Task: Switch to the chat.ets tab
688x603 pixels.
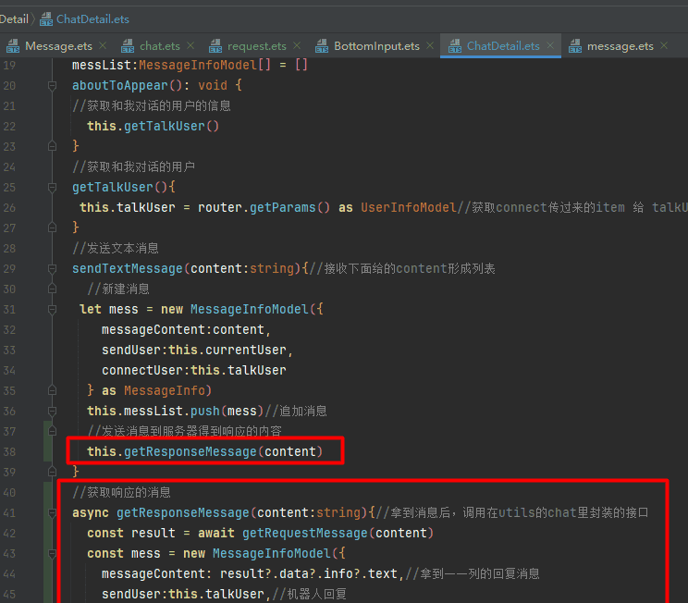Action: click(x=159, y=46)
